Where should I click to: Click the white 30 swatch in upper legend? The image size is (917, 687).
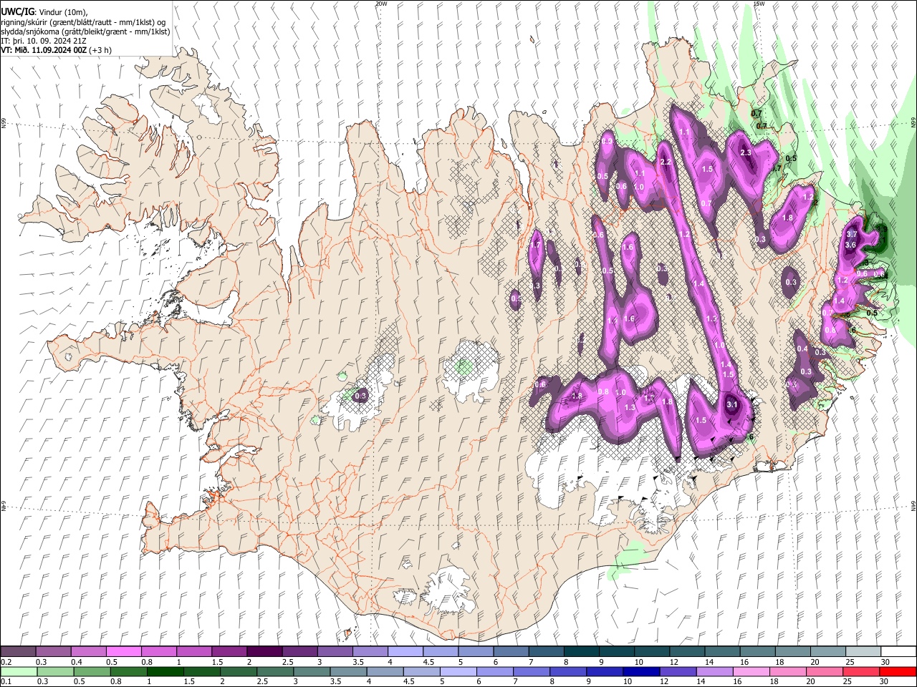tap(898, 652)
